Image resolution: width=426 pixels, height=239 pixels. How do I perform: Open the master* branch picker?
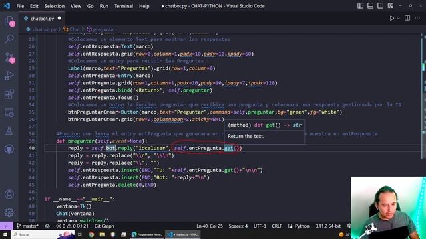click(x=27, y=226)
